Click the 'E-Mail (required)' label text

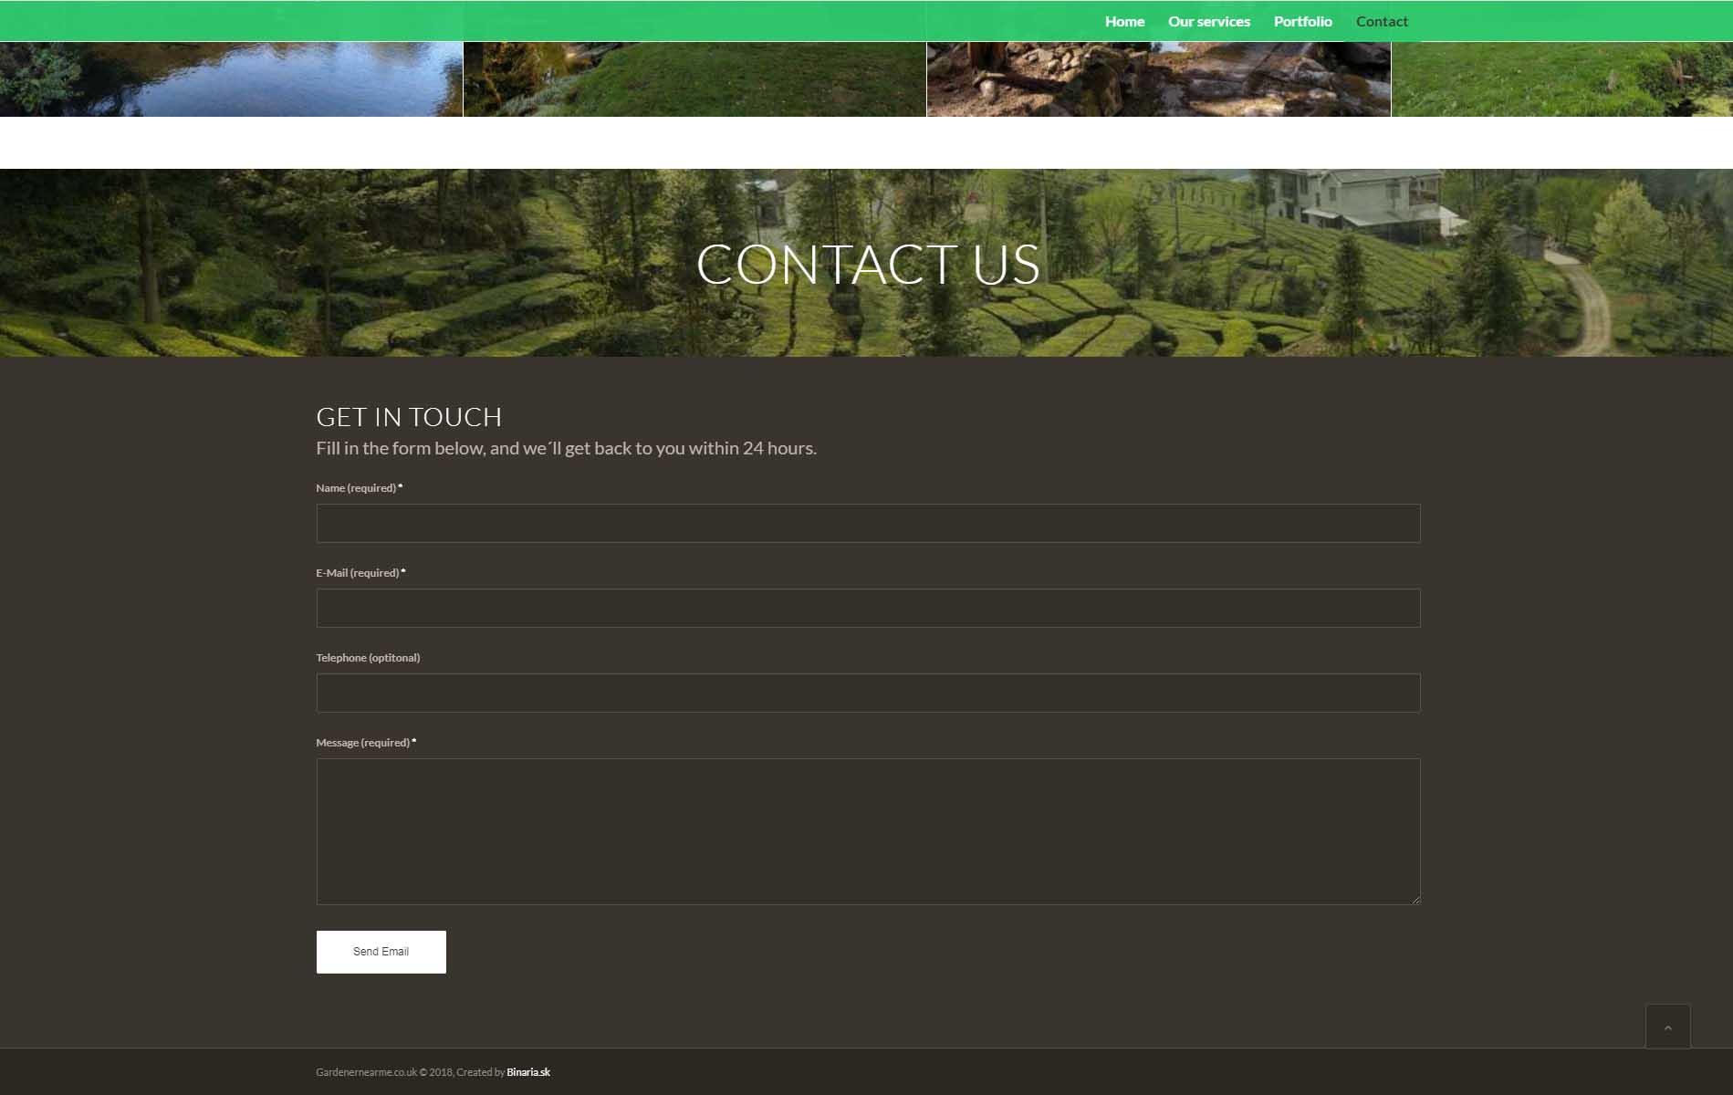point(358,573)
